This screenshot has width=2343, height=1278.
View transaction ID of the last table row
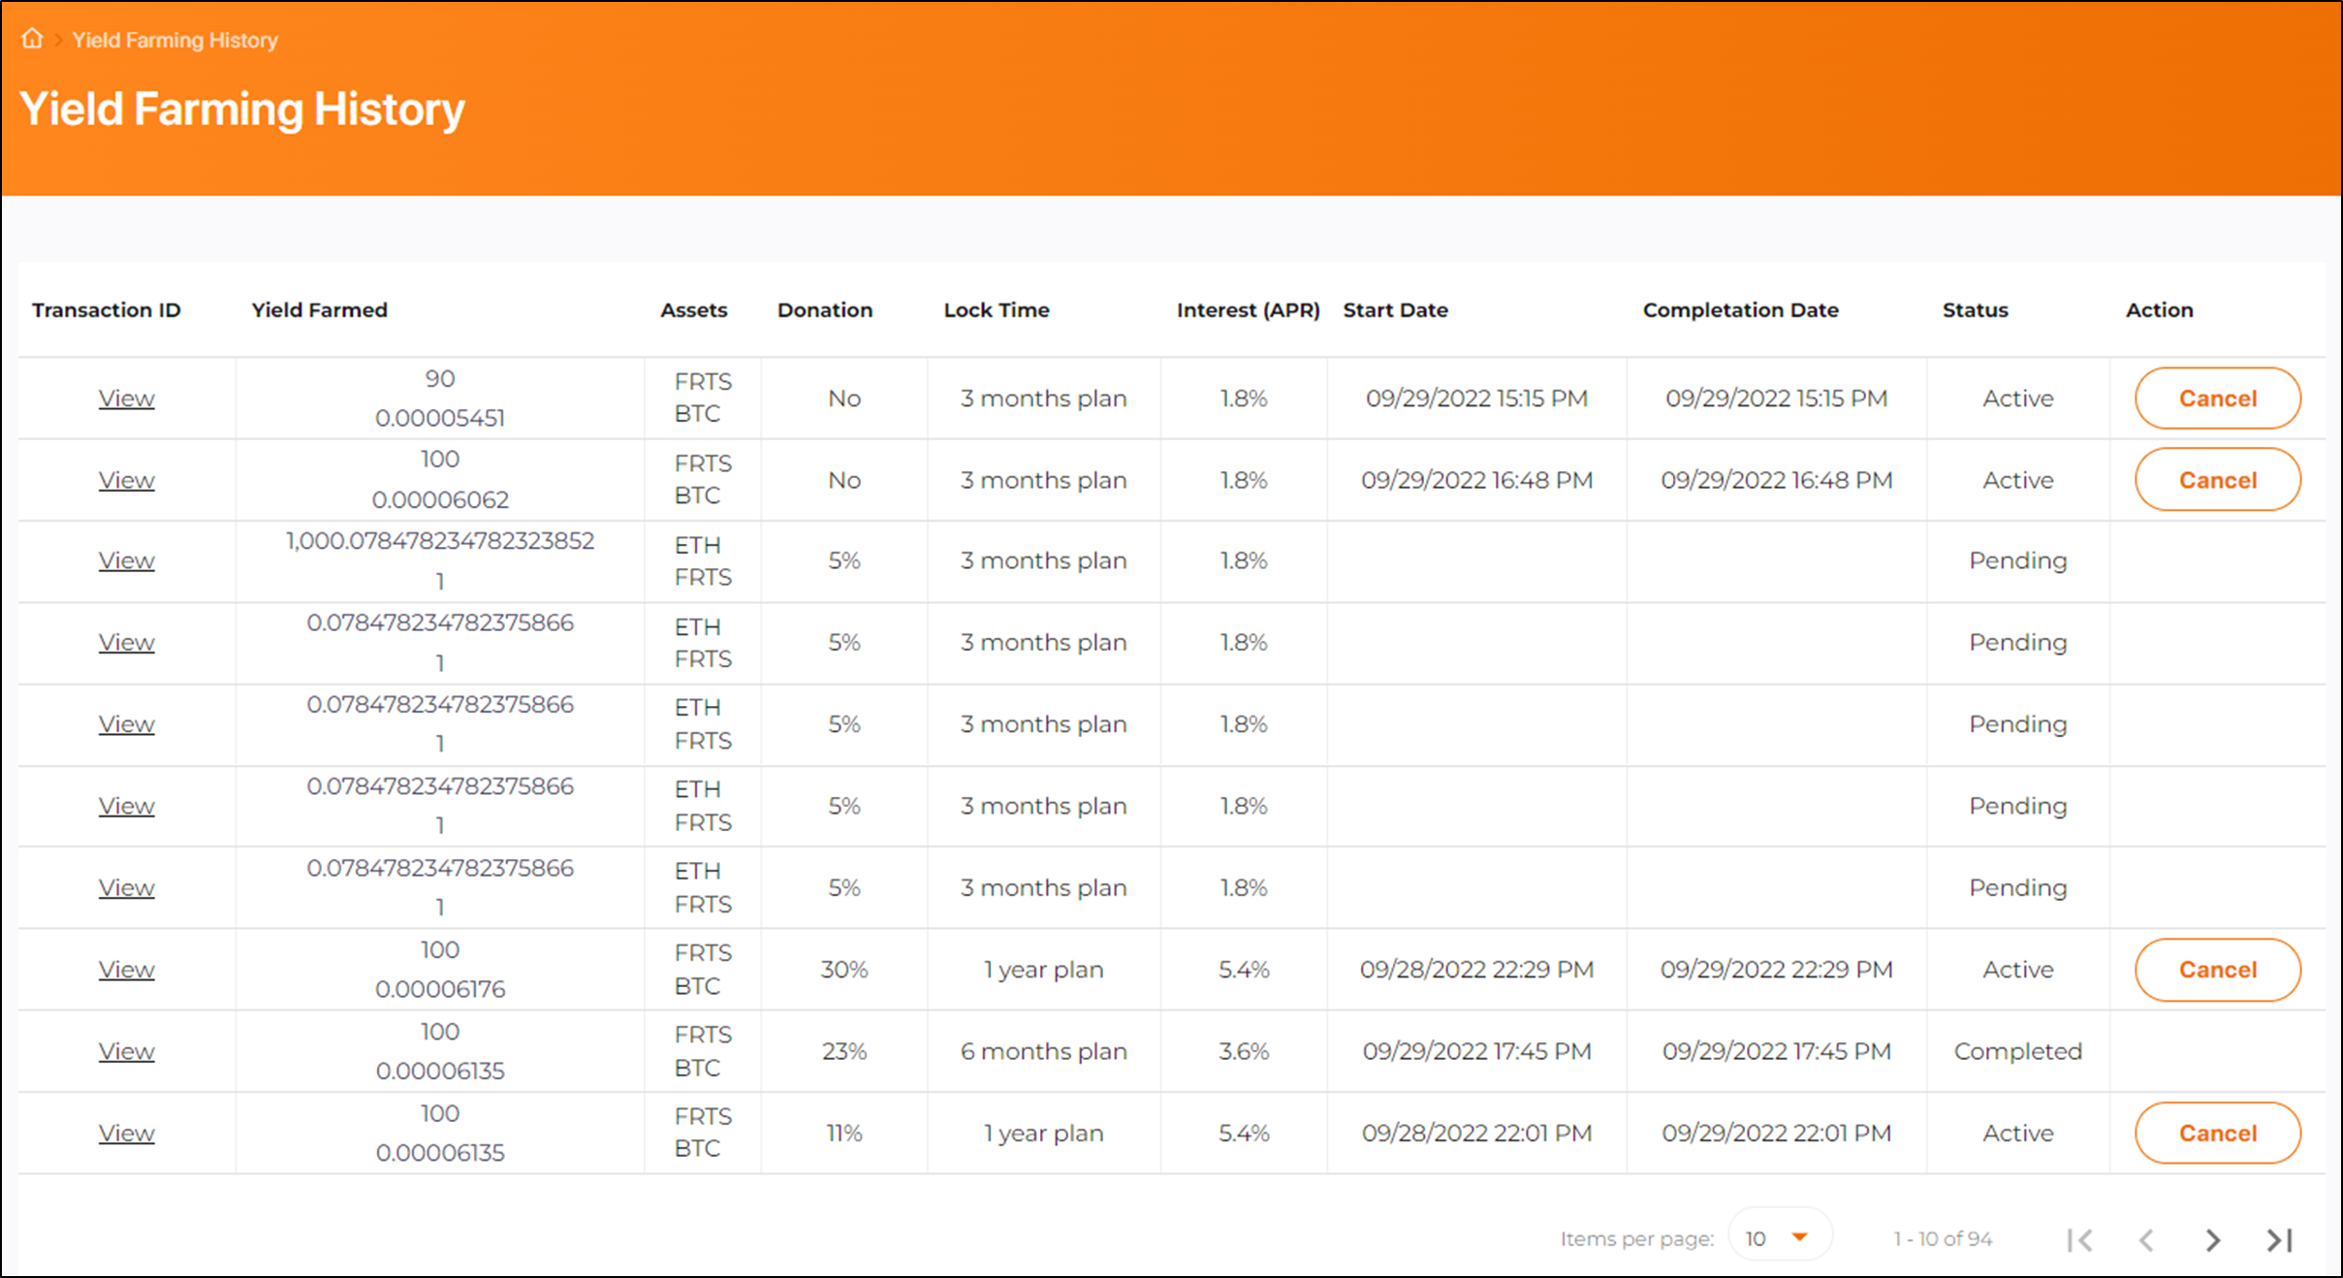(x=126, y=1133)
